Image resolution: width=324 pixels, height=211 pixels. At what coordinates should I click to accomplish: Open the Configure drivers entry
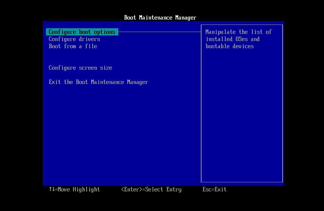74,39
